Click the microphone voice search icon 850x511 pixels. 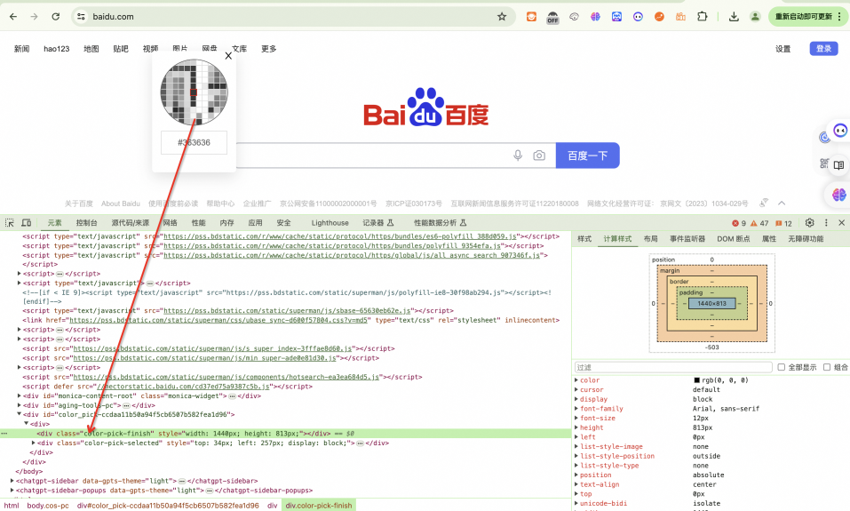518,156
